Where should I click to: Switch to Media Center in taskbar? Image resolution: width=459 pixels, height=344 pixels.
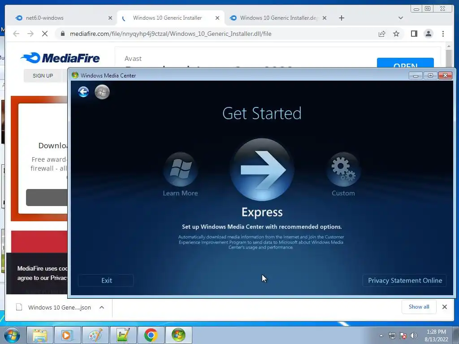tap(178, 335)
